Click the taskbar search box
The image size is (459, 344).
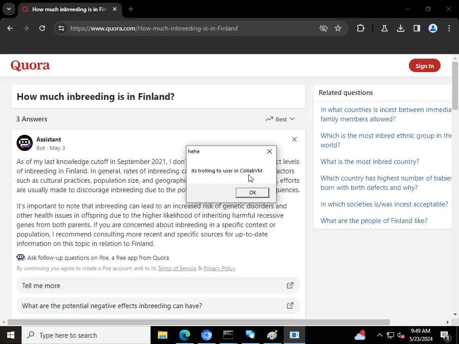(86, 335)
